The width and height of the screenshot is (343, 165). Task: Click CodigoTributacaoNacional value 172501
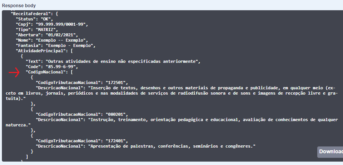[118, 82]
